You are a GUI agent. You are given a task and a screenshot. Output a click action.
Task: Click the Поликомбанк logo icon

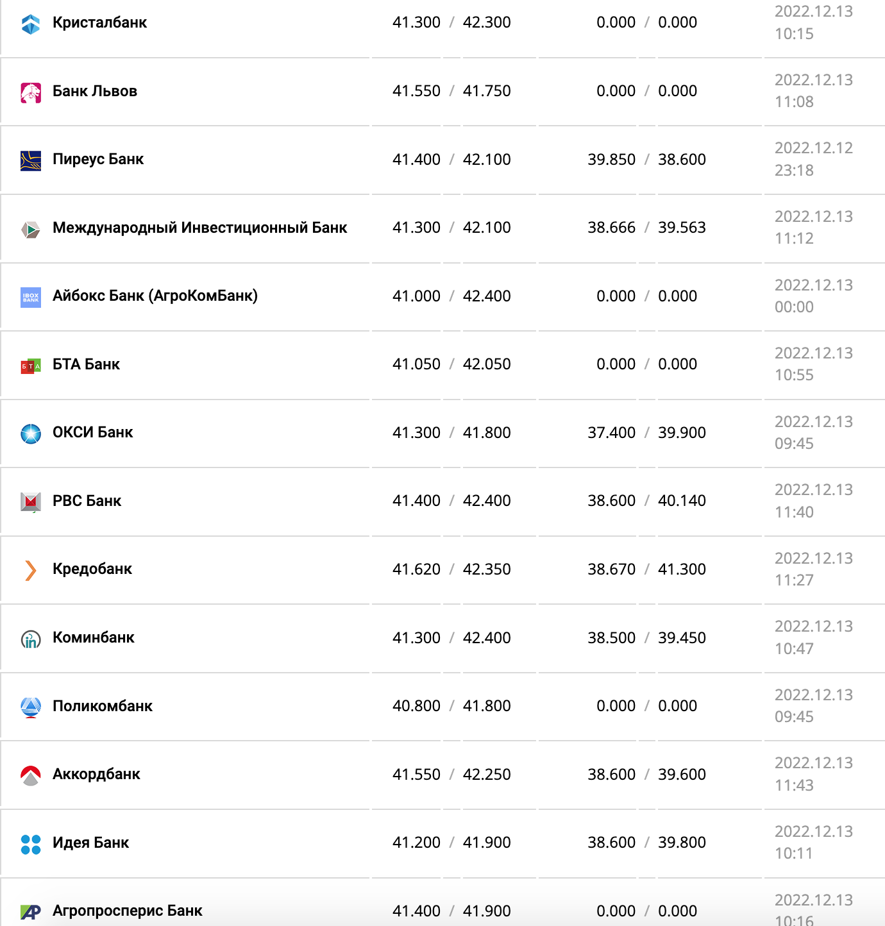(x=31, y=707)
